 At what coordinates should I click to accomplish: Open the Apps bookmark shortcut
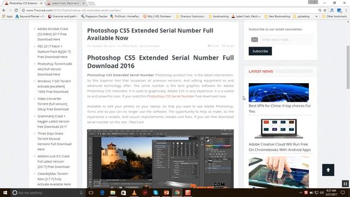pyautogui.click(x=7, y=16)
